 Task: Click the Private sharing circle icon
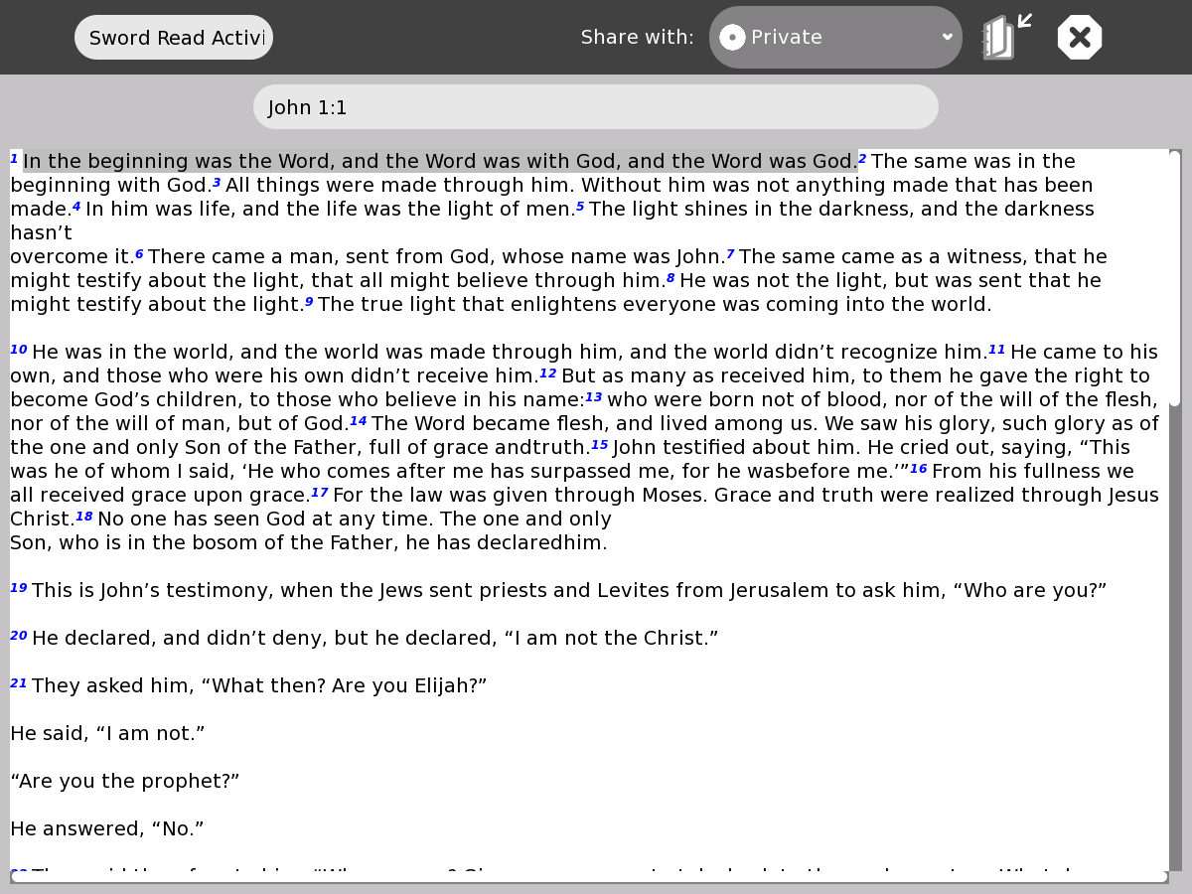(x=732, y=38)
